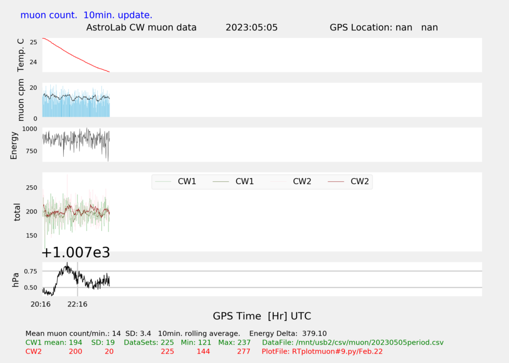Click the 'Energy' axis label
This screenshot has width=509, height=363.
click(x=13, y=145)
